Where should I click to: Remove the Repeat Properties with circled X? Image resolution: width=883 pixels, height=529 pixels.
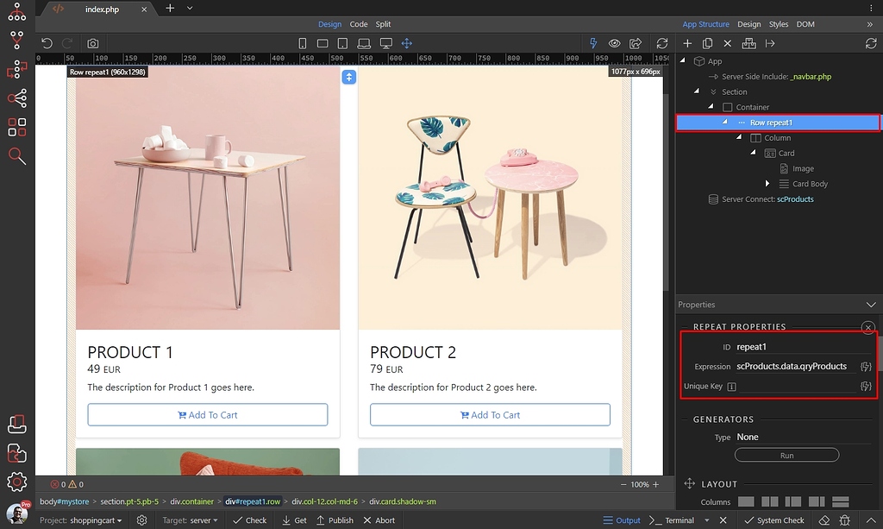tap(867, 327)
